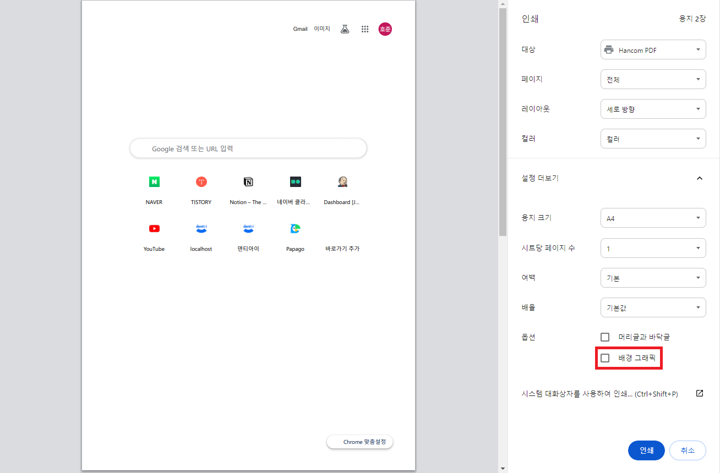The image size is (720, 473).
Task: Click the 인쇄 dialog title text
Action: [x=530, y=19]
